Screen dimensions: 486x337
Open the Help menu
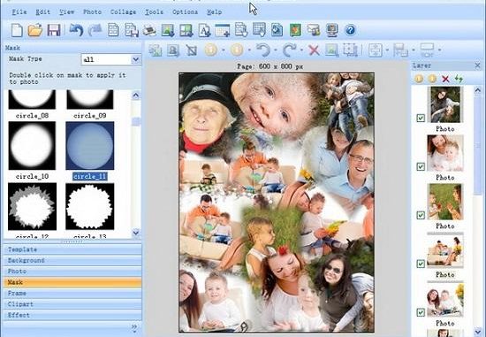click(x=214, y=12)
